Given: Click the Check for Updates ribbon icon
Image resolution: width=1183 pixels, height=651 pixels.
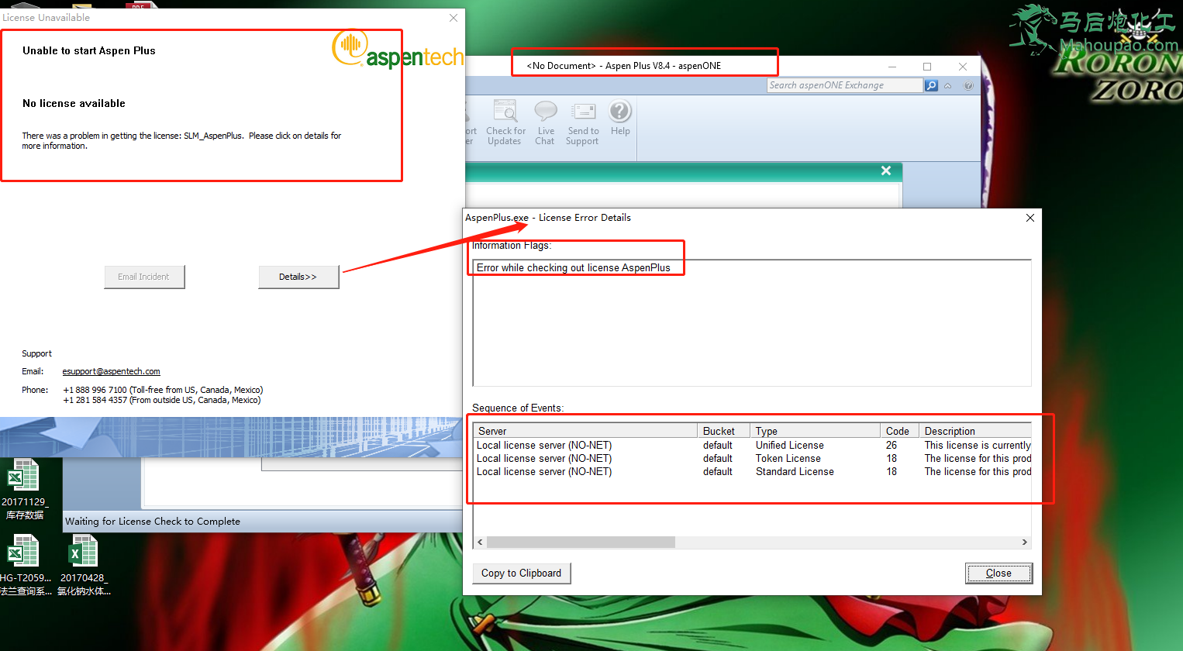Looking at the screenshot, I should [505, 122].
